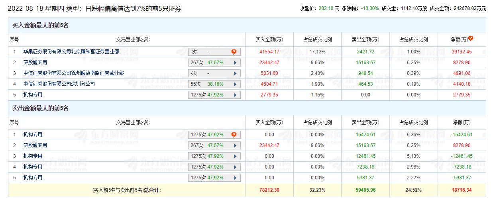Expand the 55次 38.18% stats box
The width and height of the screenshot is (495, 204).
pos(214,84)
